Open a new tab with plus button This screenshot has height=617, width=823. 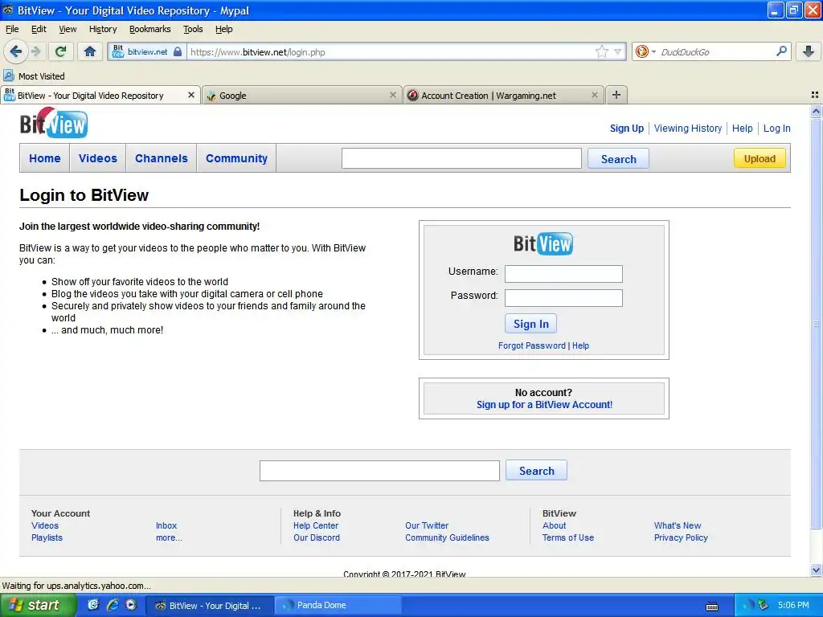pos(616,95)
